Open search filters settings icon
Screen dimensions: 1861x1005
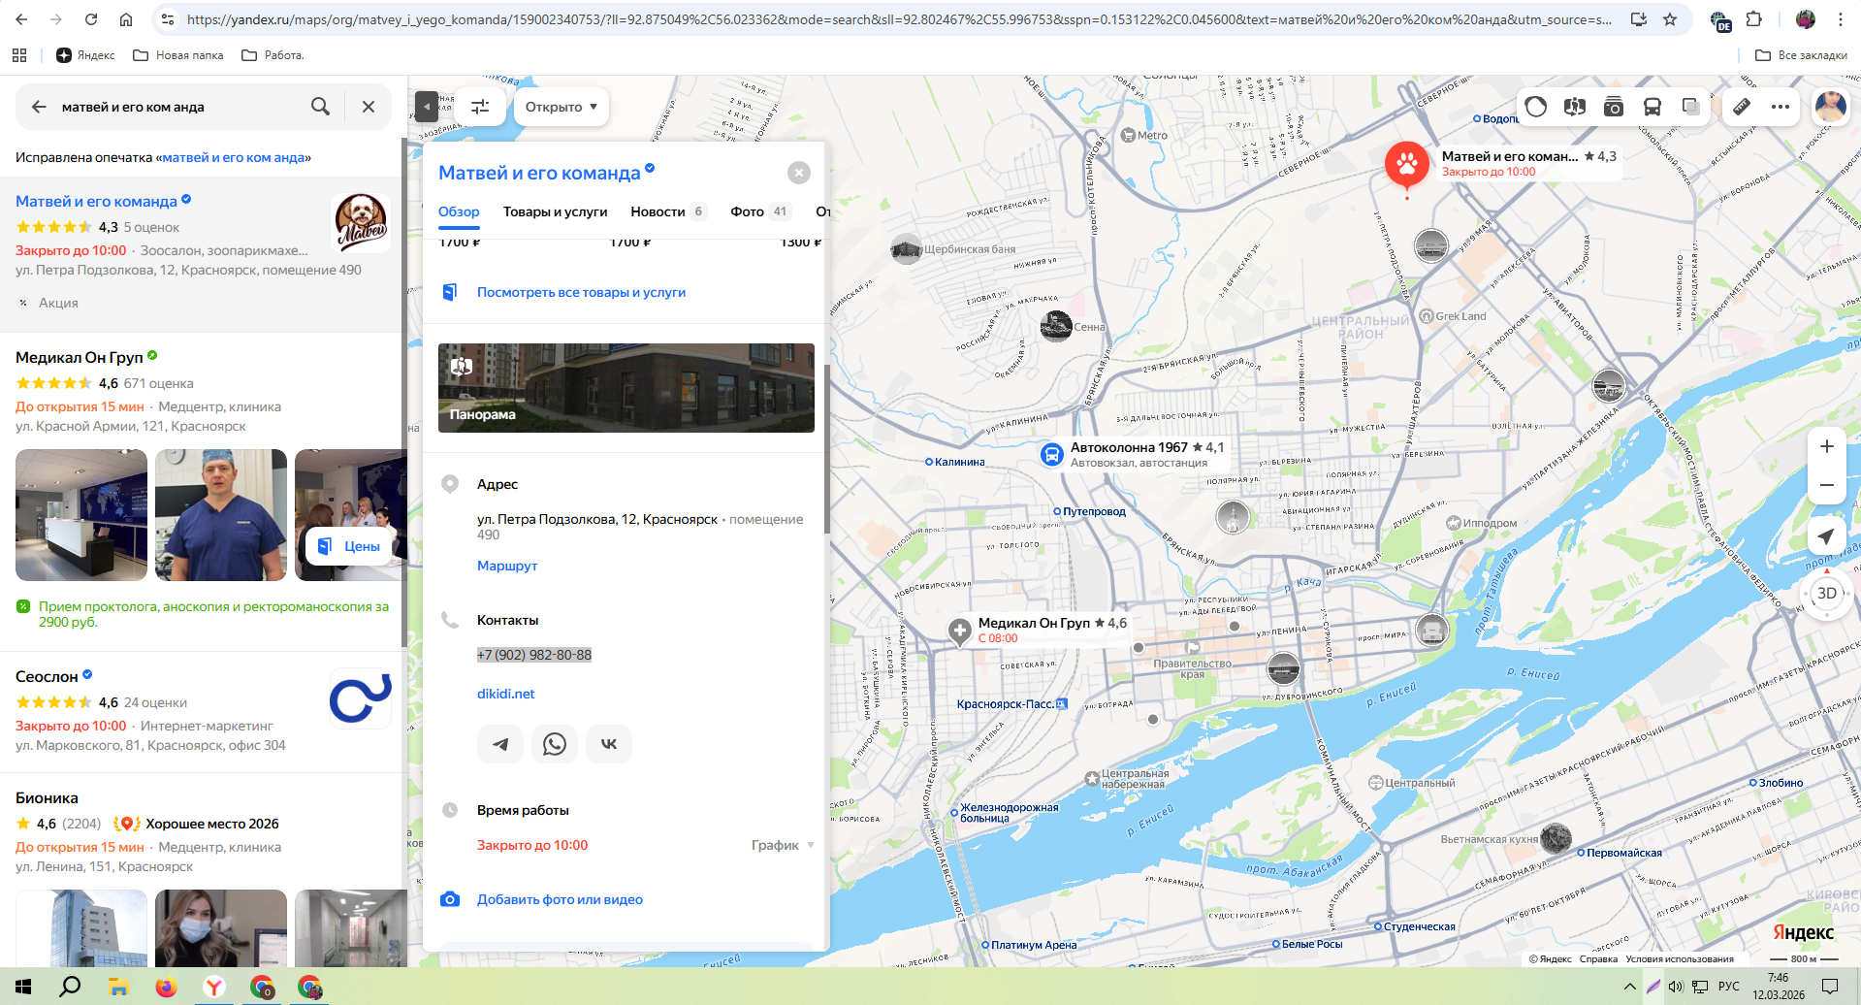480,107
